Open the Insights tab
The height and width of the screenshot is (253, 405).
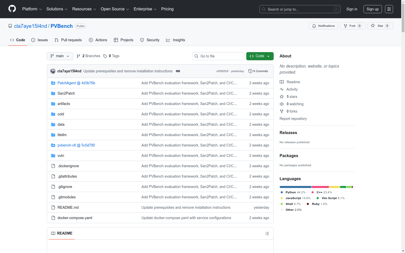tap(175, 40)
